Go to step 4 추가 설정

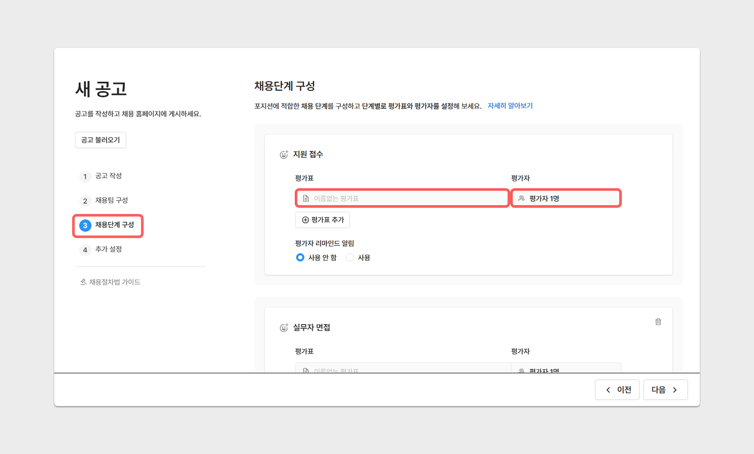pos(108,250)
